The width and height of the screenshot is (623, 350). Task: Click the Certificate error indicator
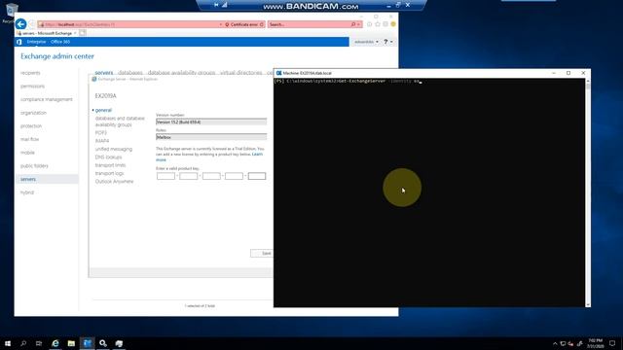tap(241, 24)
